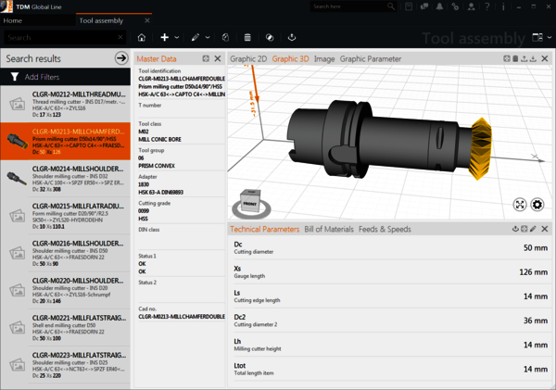556x390 pixels.
Task: Switch to the Image tab
Action: coord(324,59)
